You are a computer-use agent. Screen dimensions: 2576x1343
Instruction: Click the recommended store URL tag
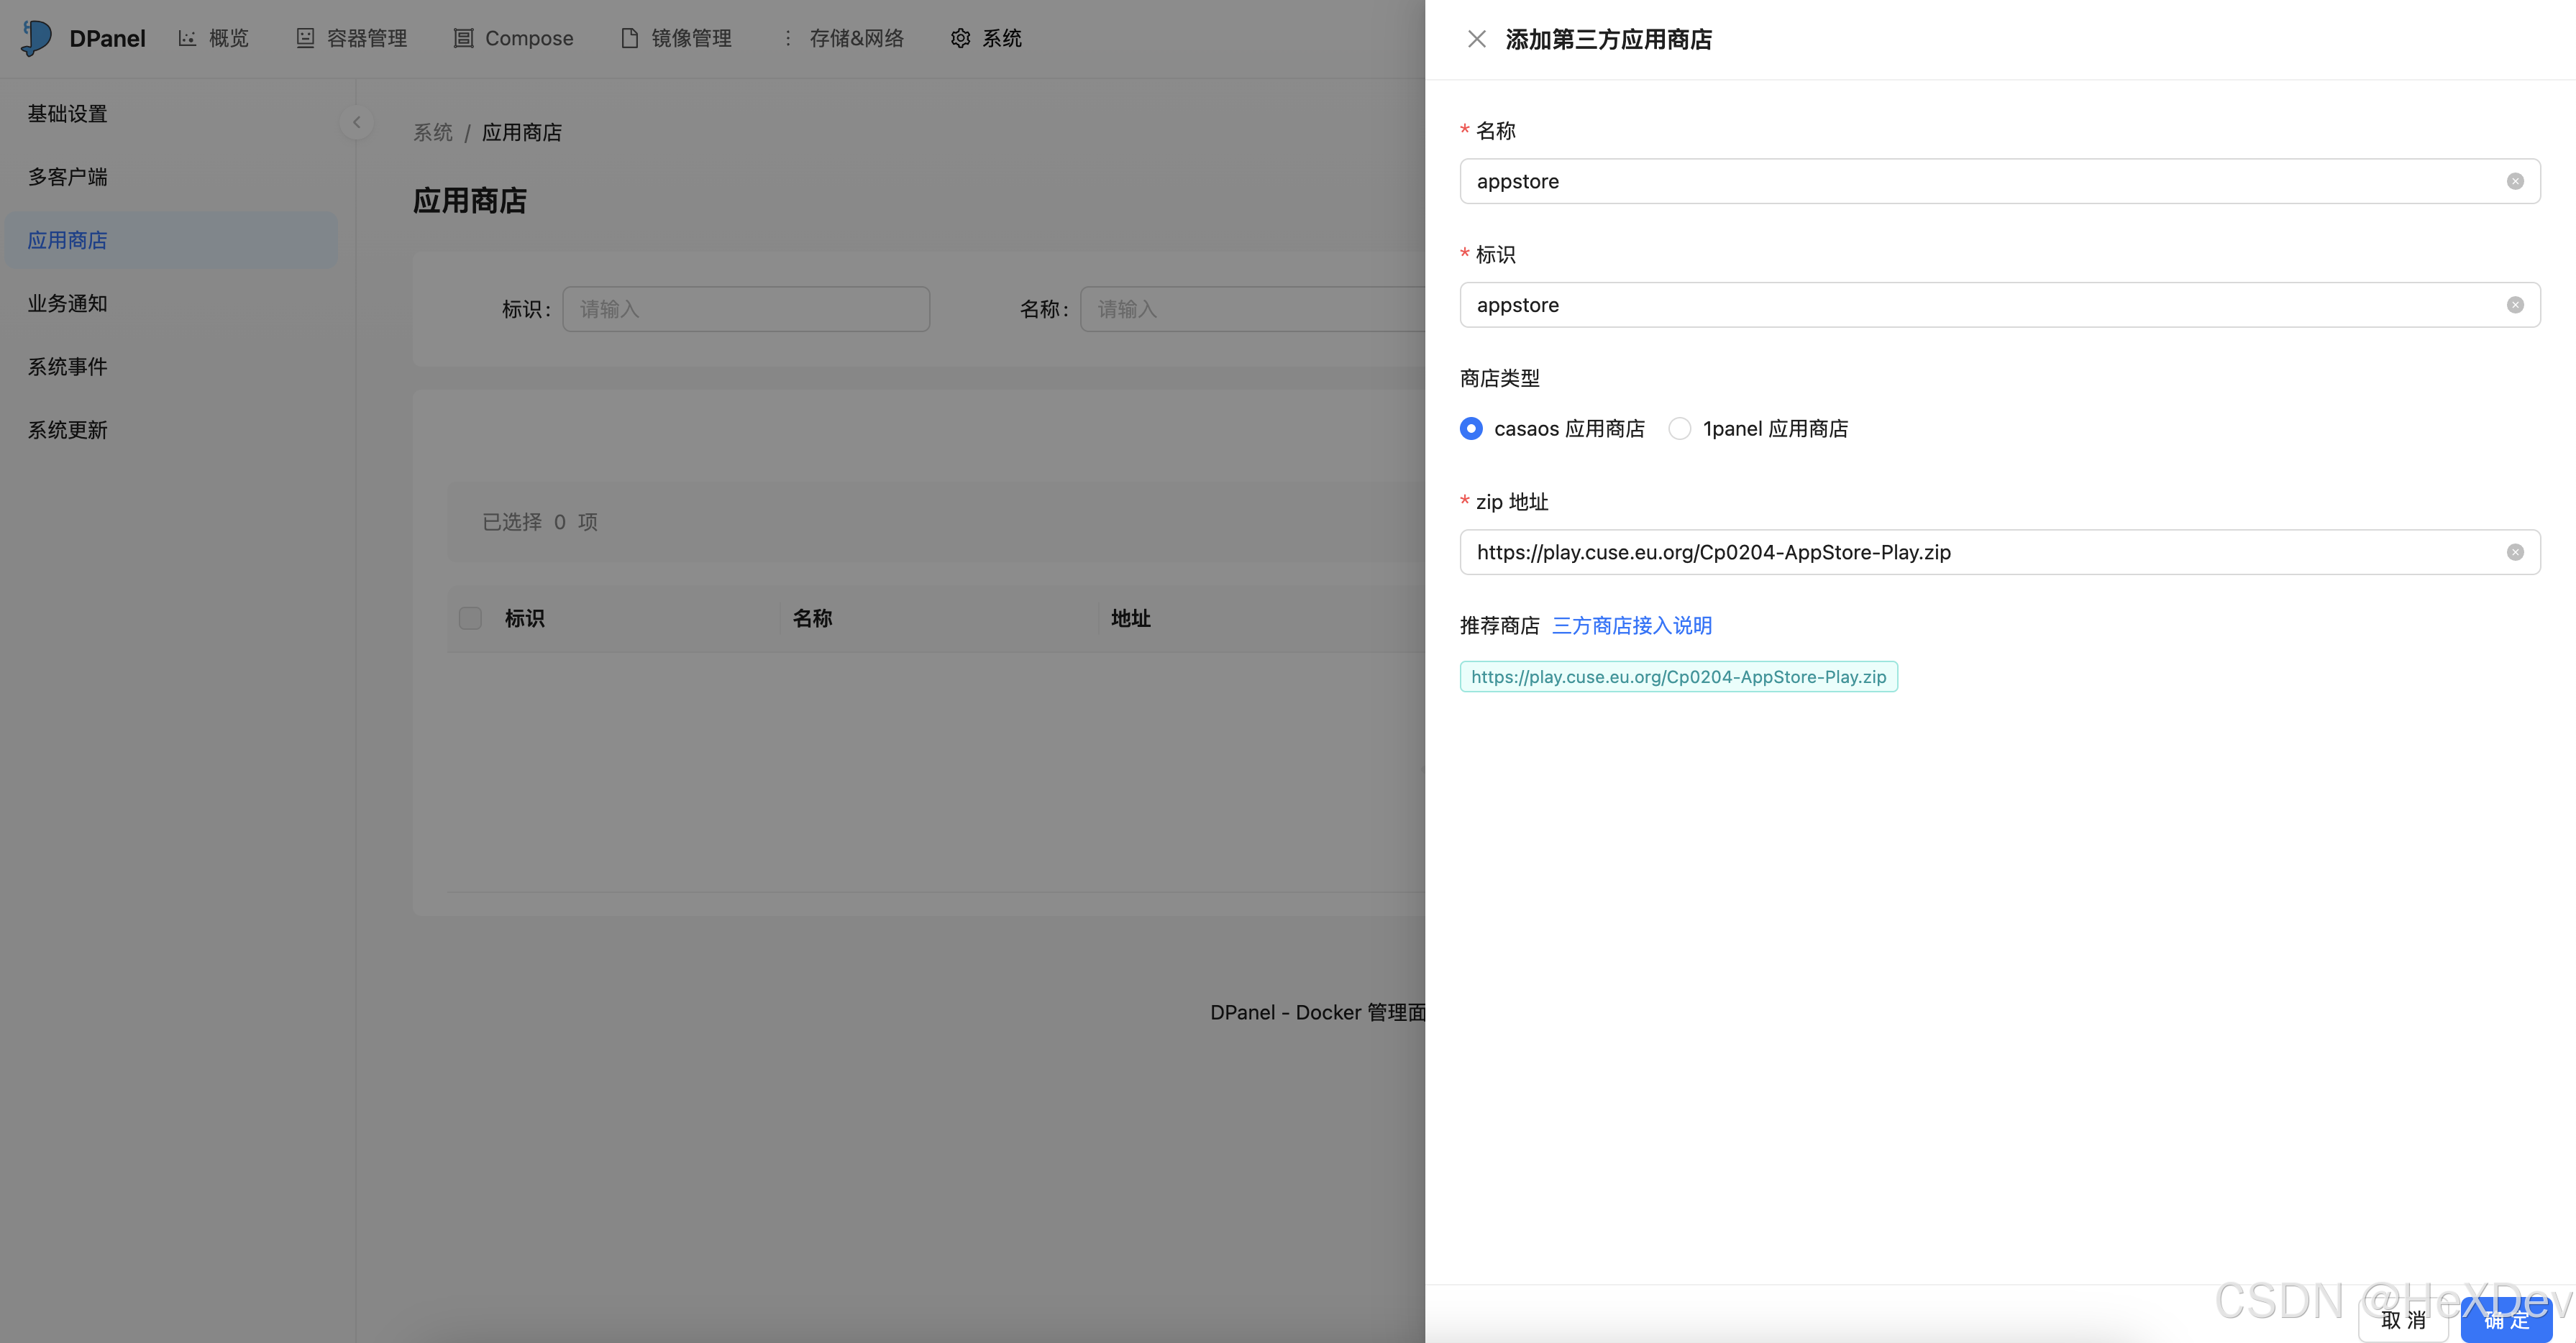(1679, 677)
